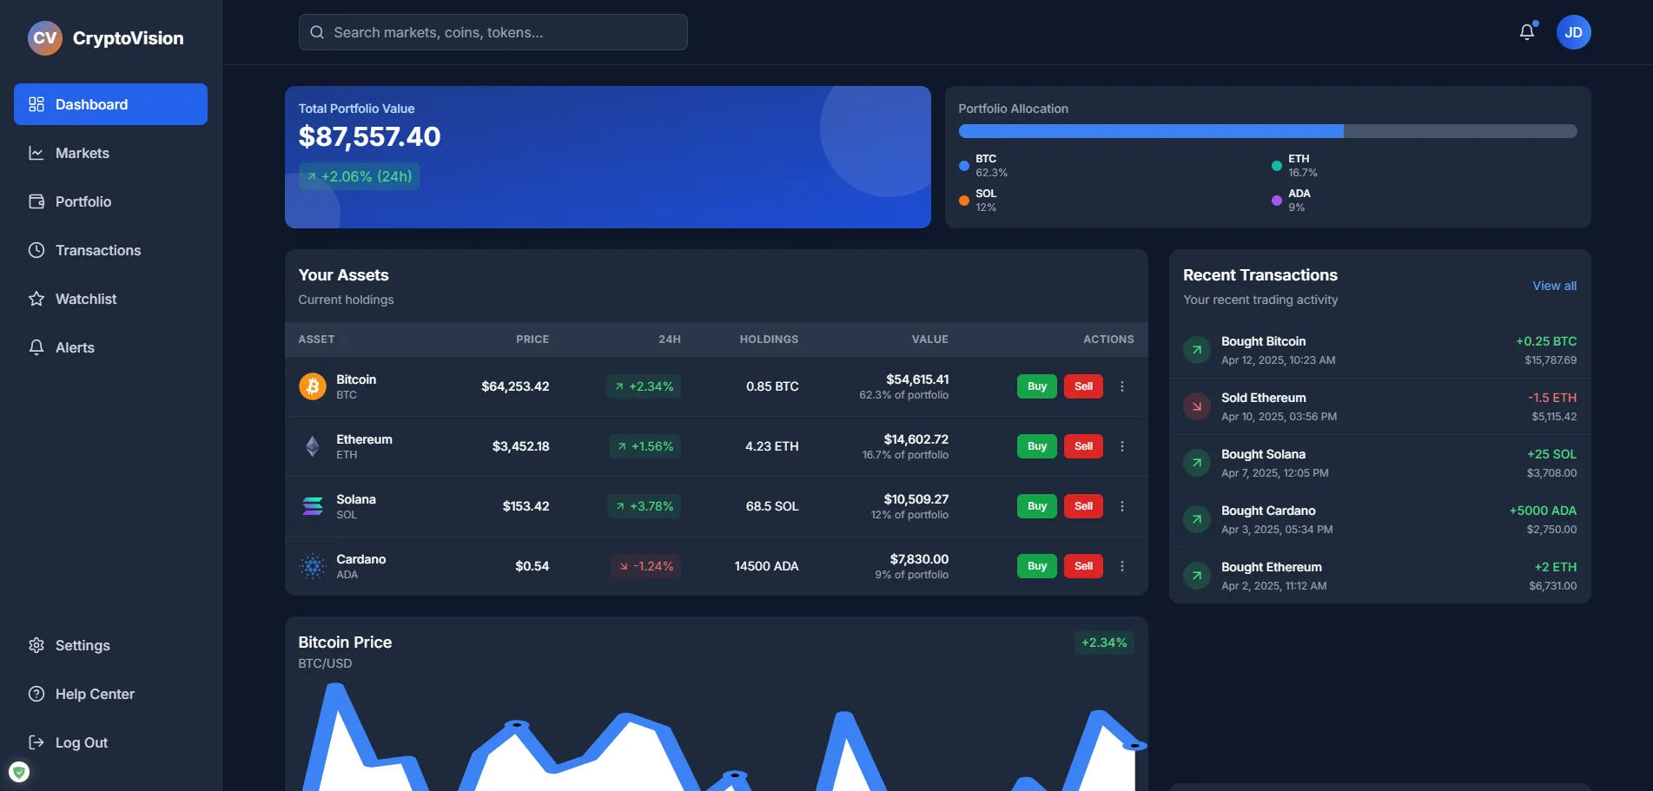This screenshot has height=791, width=1653.
Task: Open the JD profile avatar
Action: (x=1573, y=31)
